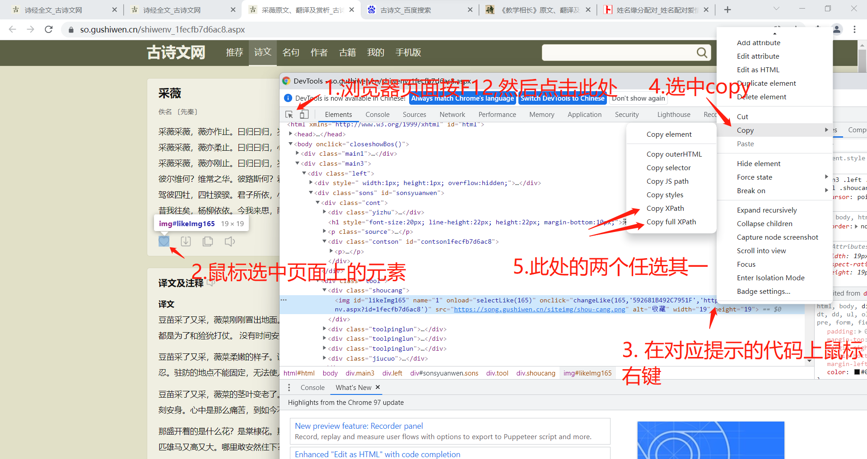Screen dimensions: 867x459
Task: Click the Chrome profile avatar icon
Action: pos(836,29)
